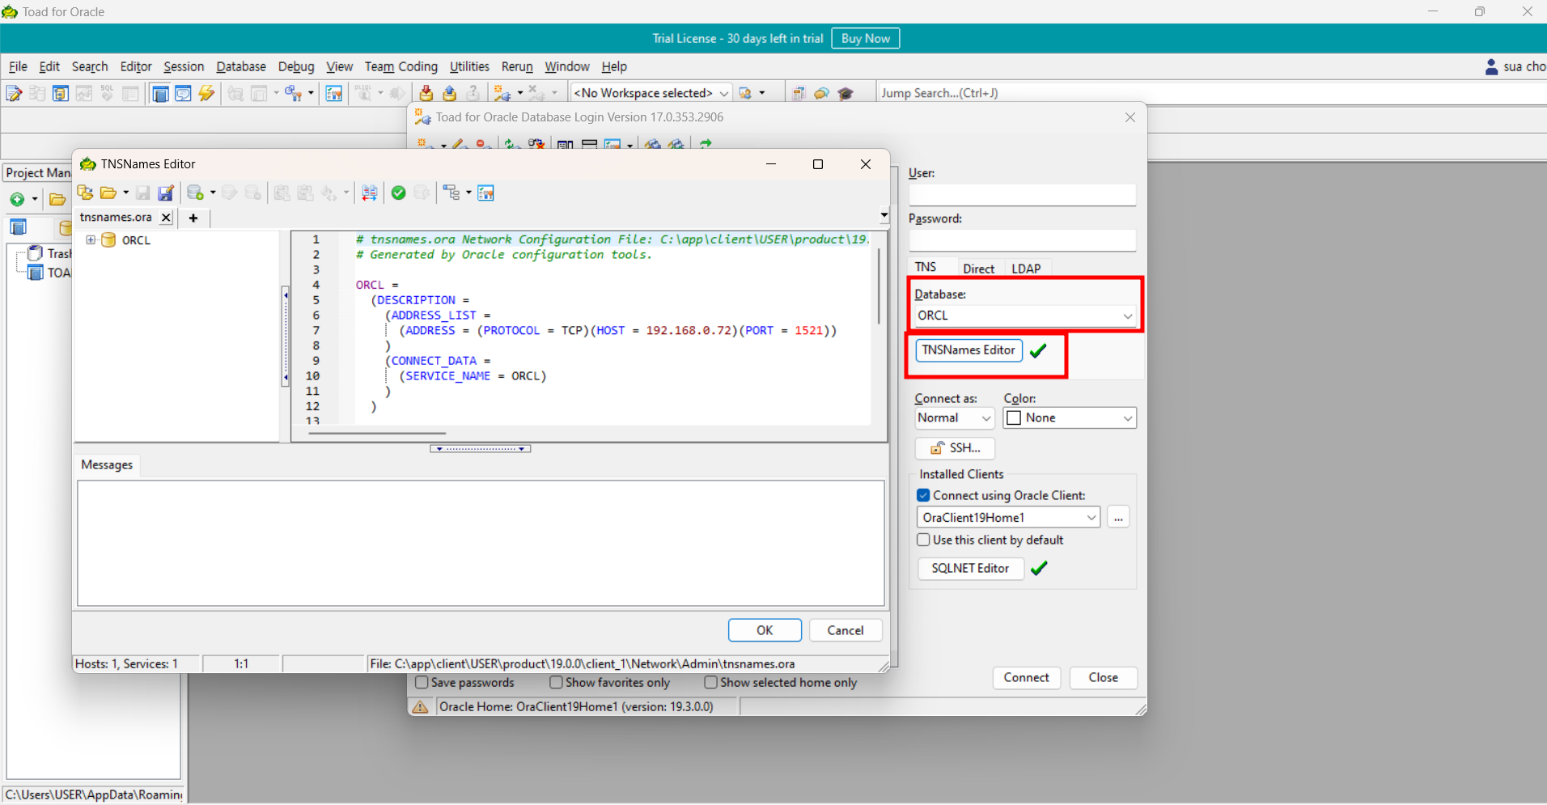Open the No Workspace selected dropdown
The height and width of the screenshot is (805, 1547).
pyautogui.click(x=724, y=94)
